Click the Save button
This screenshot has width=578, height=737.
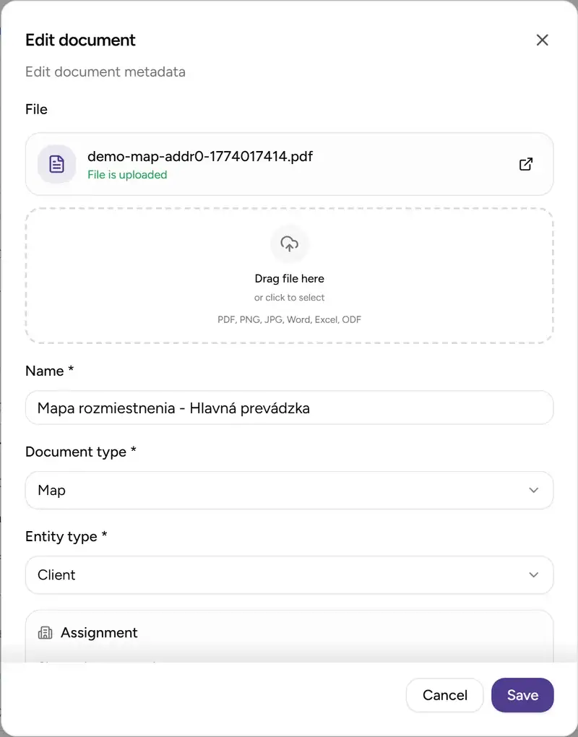(x=522, y=695)
